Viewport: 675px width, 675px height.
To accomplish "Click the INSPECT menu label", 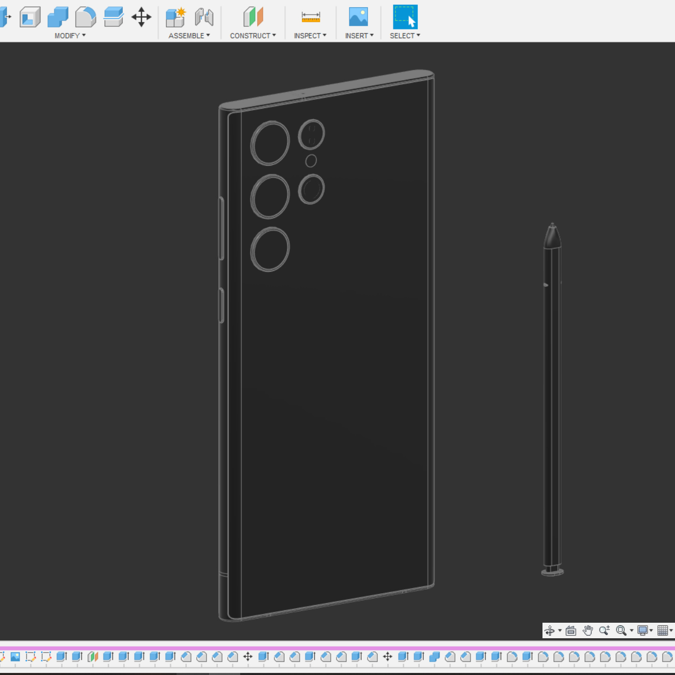I will click(x=310, y=36).
